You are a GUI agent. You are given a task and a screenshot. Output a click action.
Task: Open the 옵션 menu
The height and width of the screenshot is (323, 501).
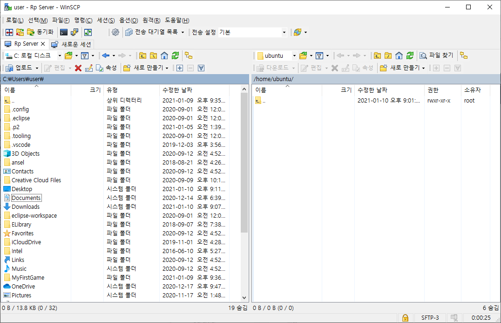coord(129,21)
